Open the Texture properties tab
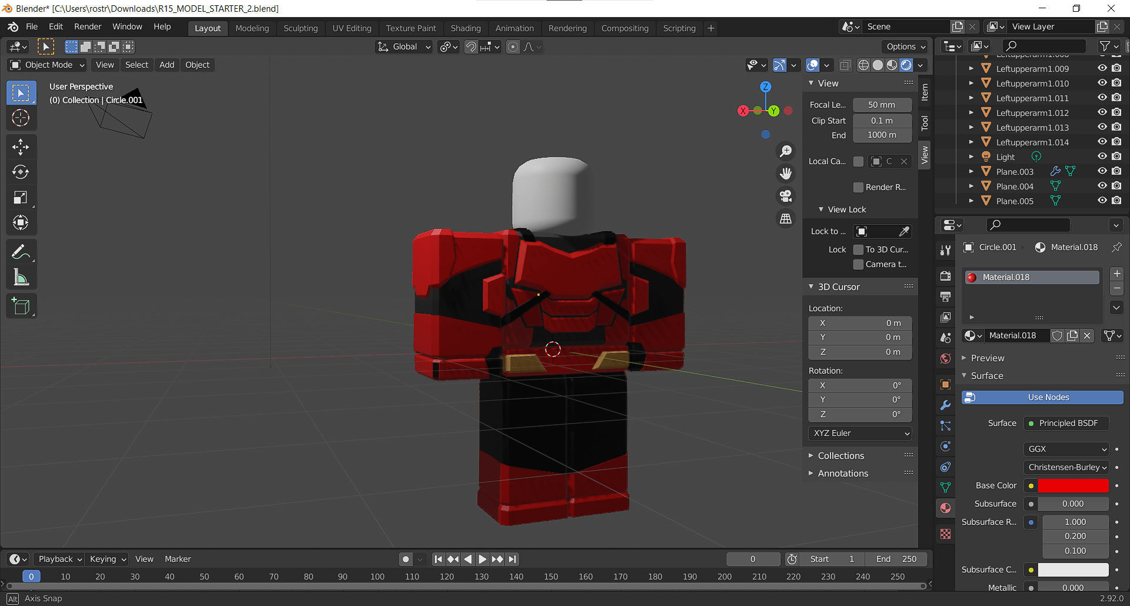The height and width of the screenshot is (606, 1130). pyautogui.click(x=945, y=534)
